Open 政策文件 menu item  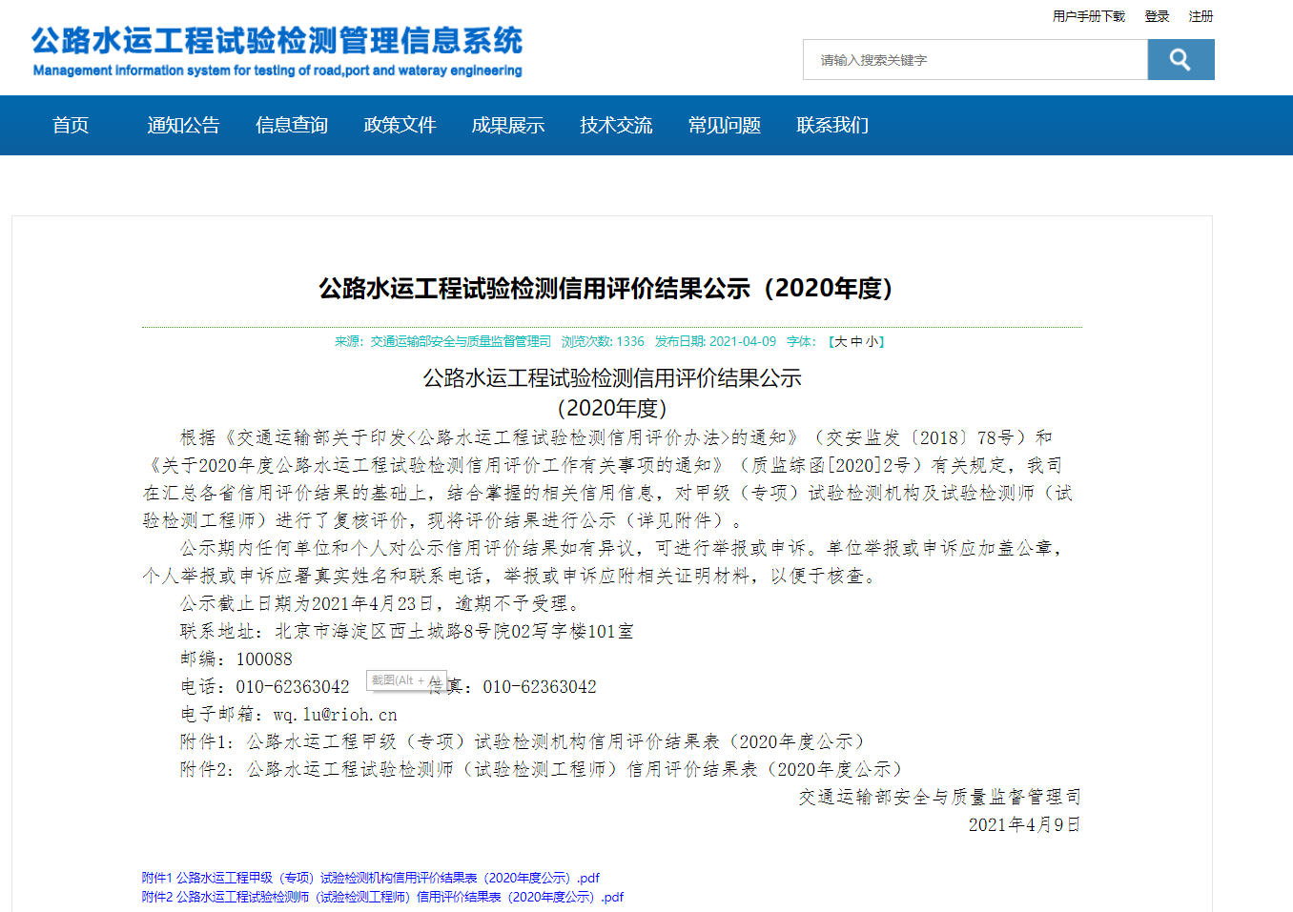point(400,125)
